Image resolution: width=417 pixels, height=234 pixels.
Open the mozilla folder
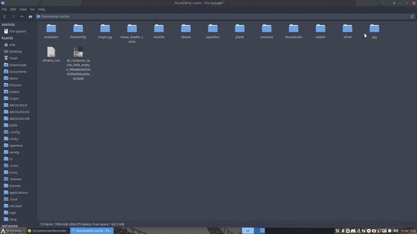tap(159, 31)
